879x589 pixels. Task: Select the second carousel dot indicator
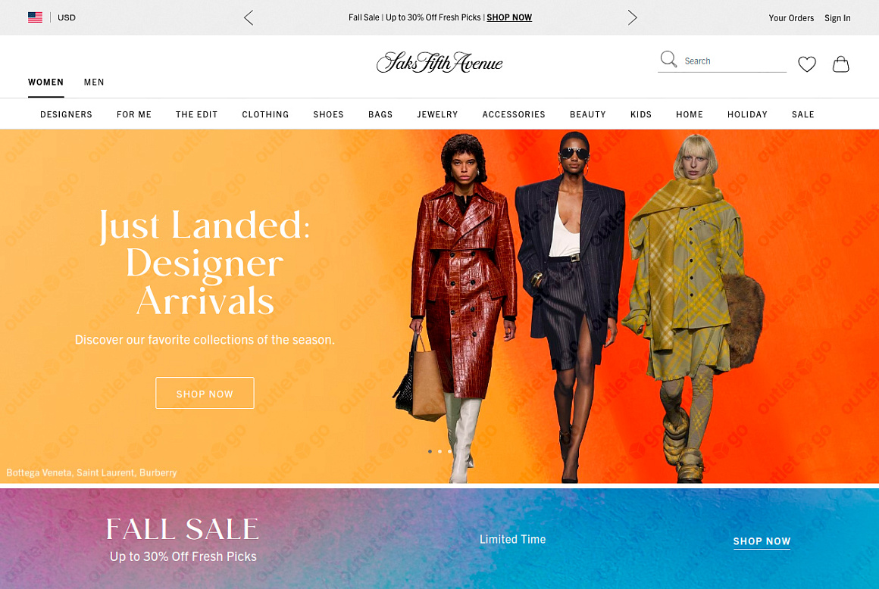[439, 451]
